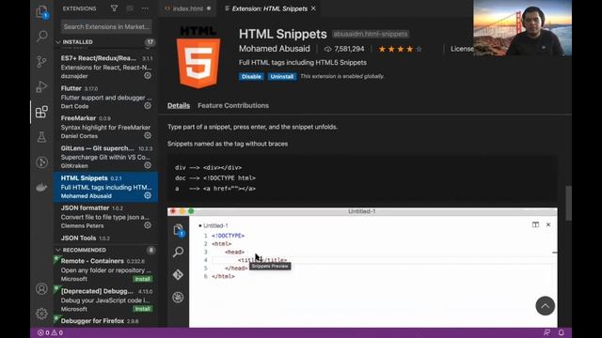Install the Deprecated Debugger extension
602x338 pixels.
point(142,309)
